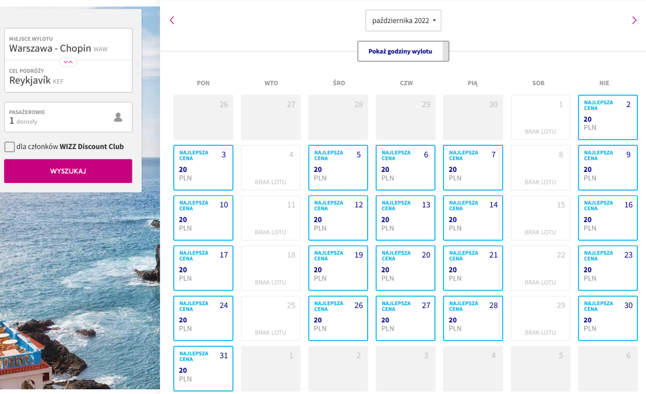Open the października 2022 month dropdown
This screenshot has height=394, width=646.
click(x=403, y=20)
